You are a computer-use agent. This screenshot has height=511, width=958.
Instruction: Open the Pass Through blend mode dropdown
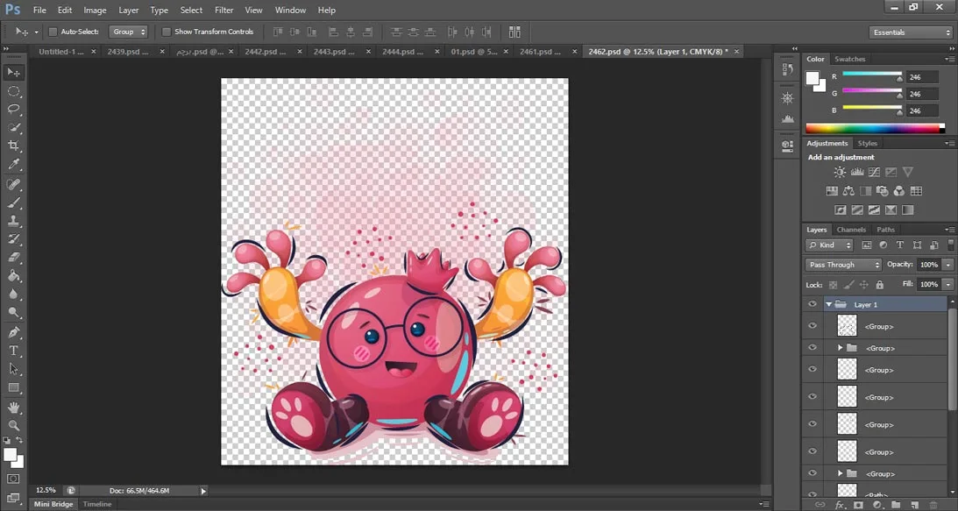[843, 265]
